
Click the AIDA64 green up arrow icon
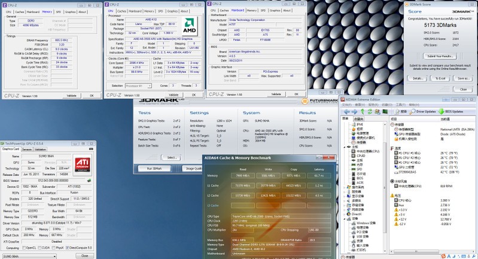363,111
